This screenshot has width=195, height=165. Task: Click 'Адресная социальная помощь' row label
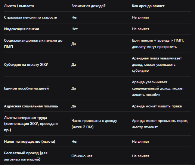(x=31, y=106)
